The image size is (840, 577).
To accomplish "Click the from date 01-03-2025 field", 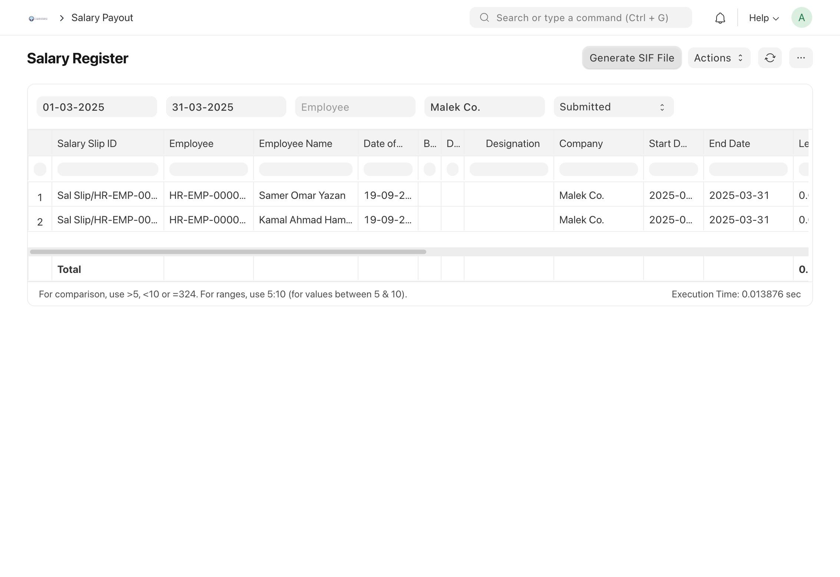I will (x=96, y=107).
